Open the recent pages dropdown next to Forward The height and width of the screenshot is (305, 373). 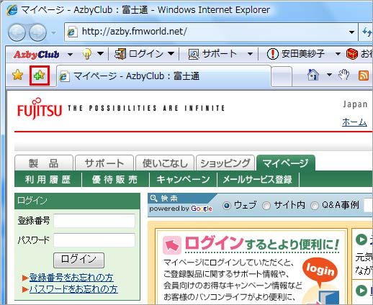click(53, 32)
